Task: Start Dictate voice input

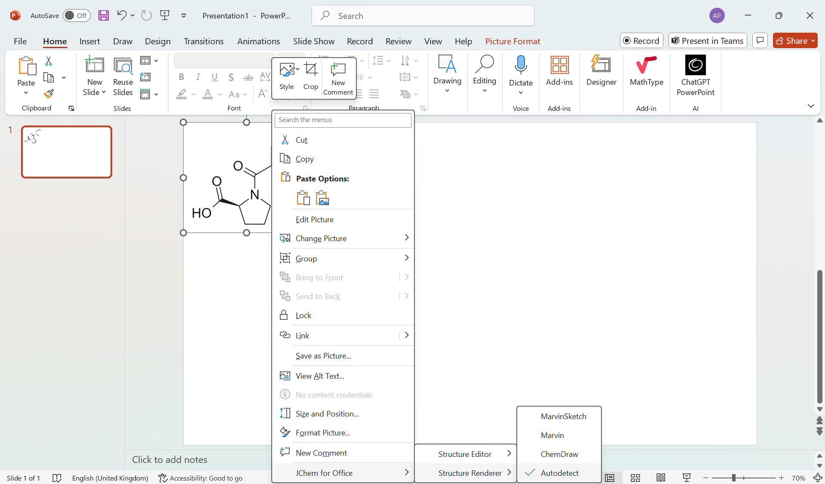Action: pos(520,71)
